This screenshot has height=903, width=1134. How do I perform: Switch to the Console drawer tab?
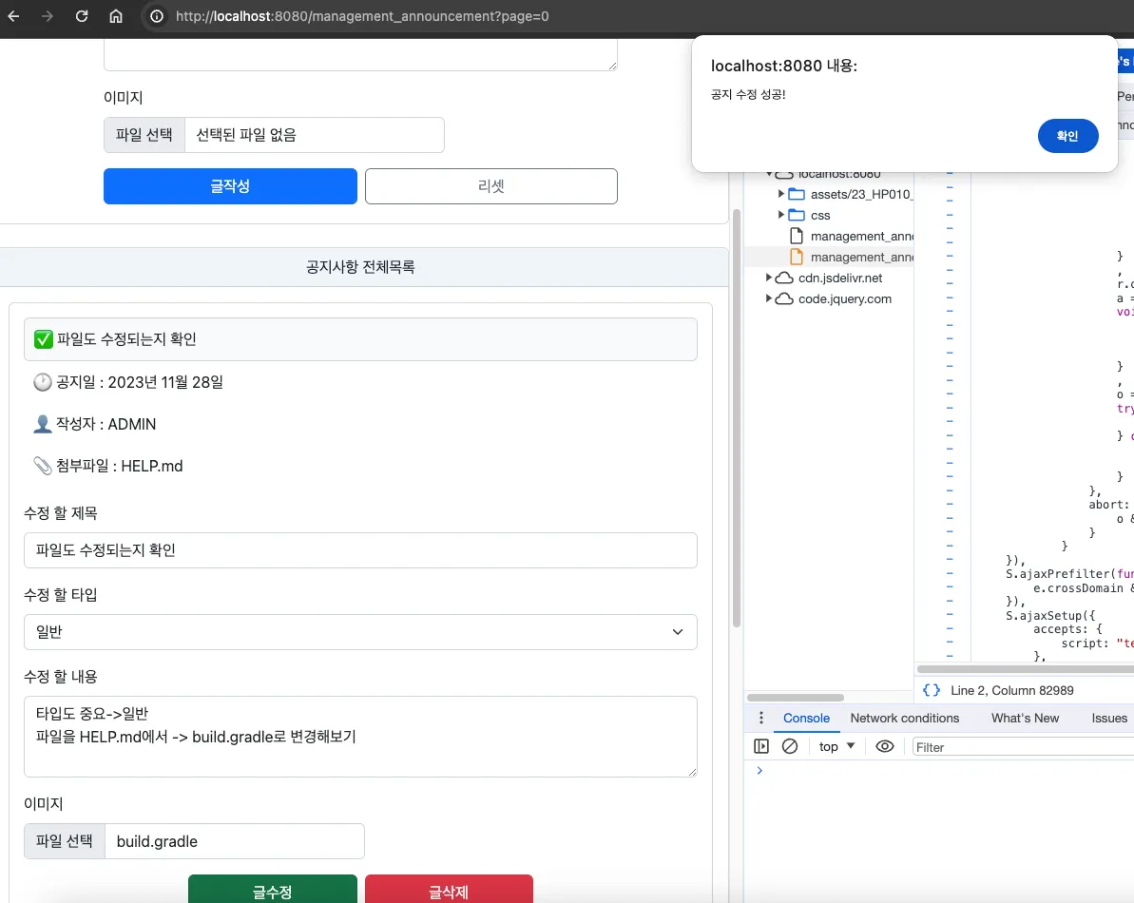806,718
